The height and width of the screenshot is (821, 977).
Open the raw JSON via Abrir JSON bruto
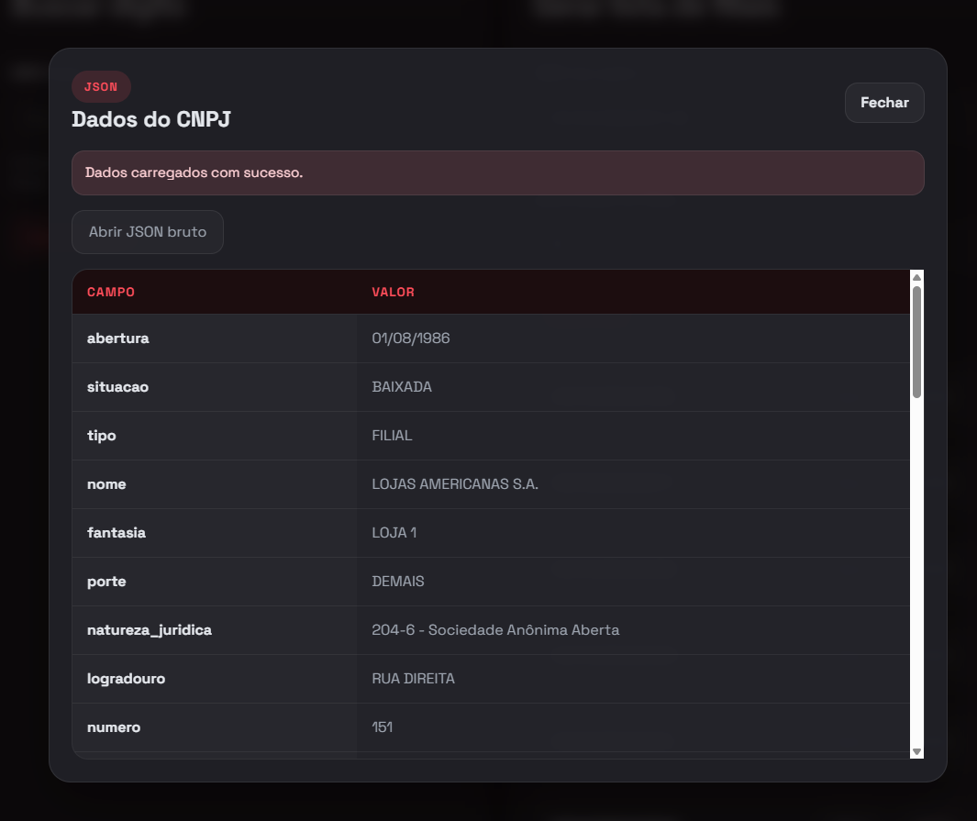[148, 232]
